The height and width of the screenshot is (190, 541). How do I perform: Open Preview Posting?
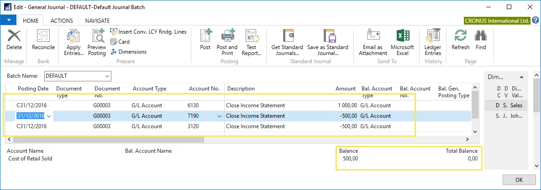pos(97,42)
